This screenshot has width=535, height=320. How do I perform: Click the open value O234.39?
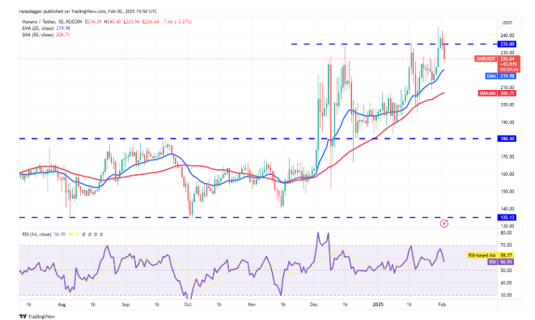[x=93, y=22]
